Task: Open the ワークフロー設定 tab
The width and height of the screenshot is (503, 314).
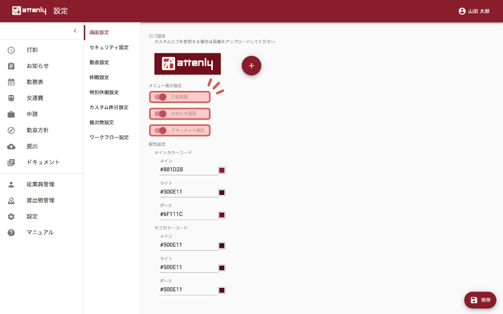Action: (109, 137)
